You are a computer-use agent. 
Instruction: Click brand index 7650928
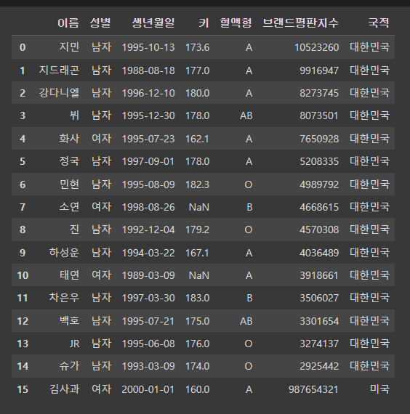319,139
